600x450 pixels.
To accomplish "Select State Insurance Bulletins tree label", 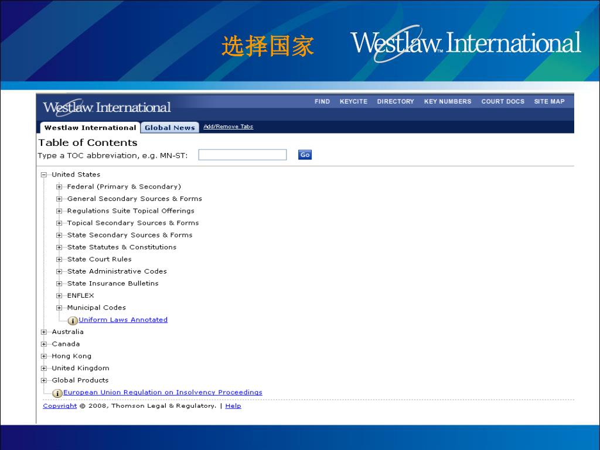I will click(113, 284).
